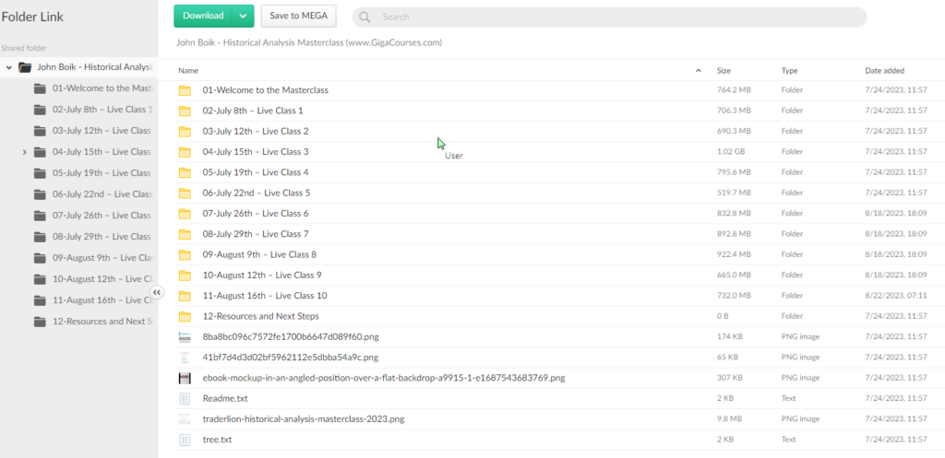
Task: Click the Save to MEGA button
Action: click(x=298, y=16)
